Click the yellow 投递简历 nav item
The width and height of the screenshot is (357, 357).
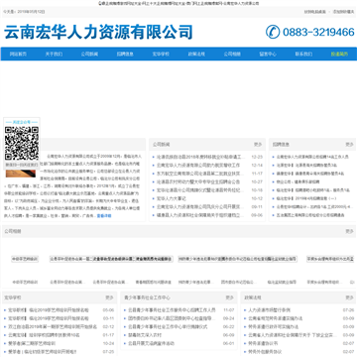click(x=339, y=55)
